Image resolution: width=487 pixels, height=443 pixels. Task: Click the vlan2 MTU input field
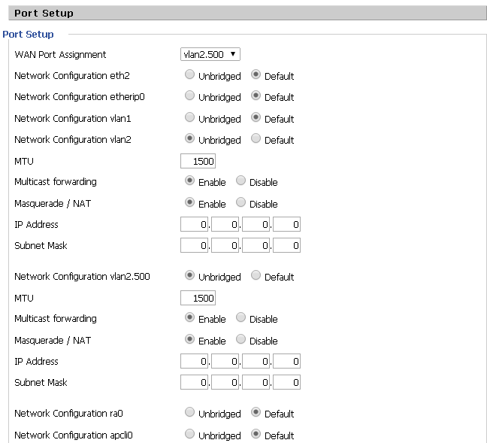pyautogui.click(x=198, y=161)
